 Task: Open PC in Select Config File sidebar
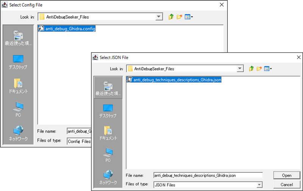[18, 110]
